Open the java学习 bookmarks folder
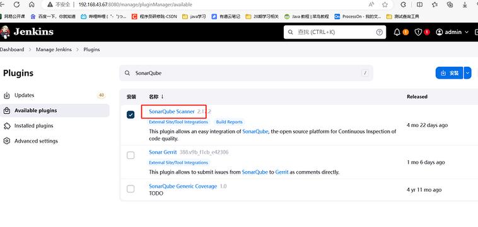Screen dimensions: 478x227 coord(194,16)
